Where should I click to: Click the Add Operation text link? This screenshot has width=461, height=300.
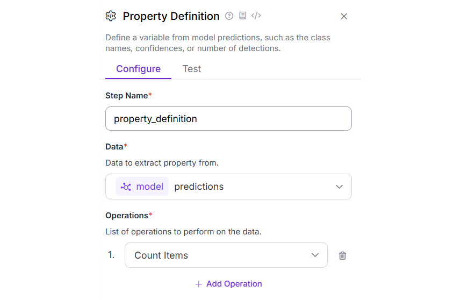point(234,284)
